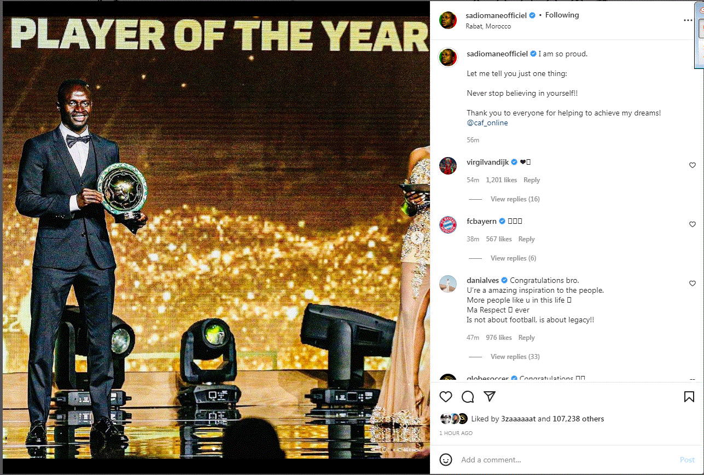This screenshot has height=475, width=704.
Task: Open the Rabat, Morocco location link
Action: [488, 26]
